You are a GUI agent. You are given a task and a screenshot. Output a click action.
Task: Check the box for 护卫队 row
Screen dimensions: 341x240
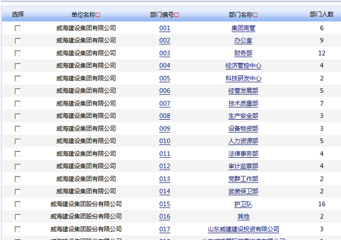[18, 204]
